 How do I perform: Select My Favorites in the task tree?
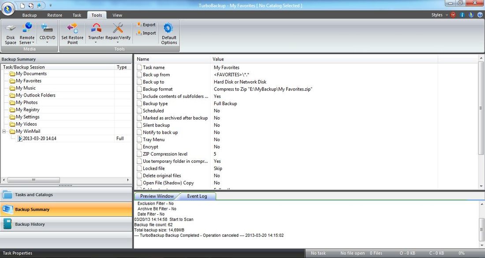pyautogui.click(x=29, y=81)
